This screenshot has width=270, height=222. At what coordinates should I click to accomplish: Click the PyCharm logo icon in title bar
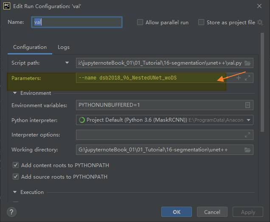(x=7, y=6)
